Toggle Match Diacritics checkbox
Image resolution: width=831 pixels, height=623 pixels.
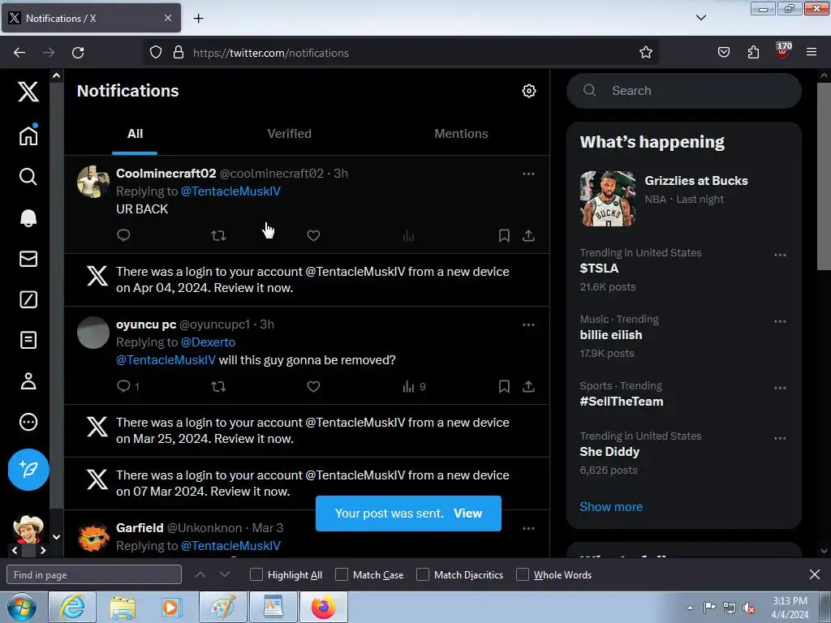(423, 575)
